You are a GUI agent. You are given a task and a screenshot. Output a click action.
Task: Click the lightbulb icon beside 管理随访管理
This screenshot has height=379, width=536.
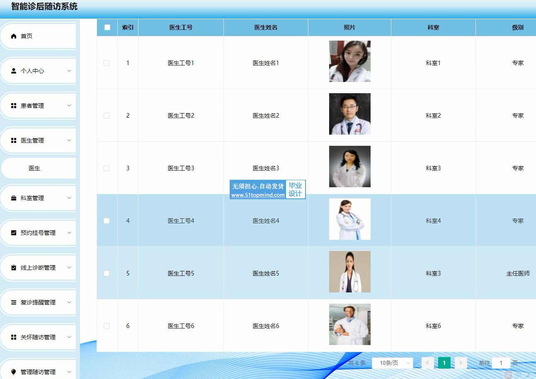point(14,372)
